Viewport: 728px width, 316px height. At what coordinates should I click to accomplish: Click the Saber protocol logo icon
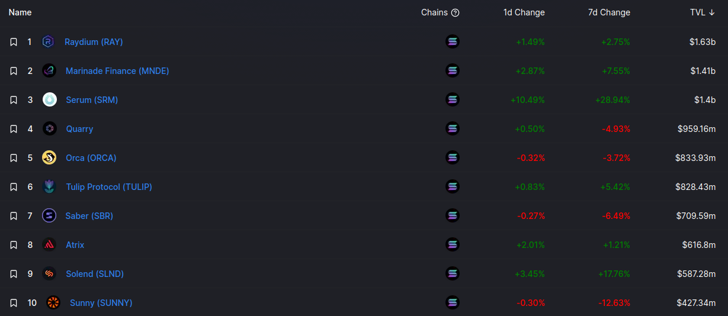[49, 216]
